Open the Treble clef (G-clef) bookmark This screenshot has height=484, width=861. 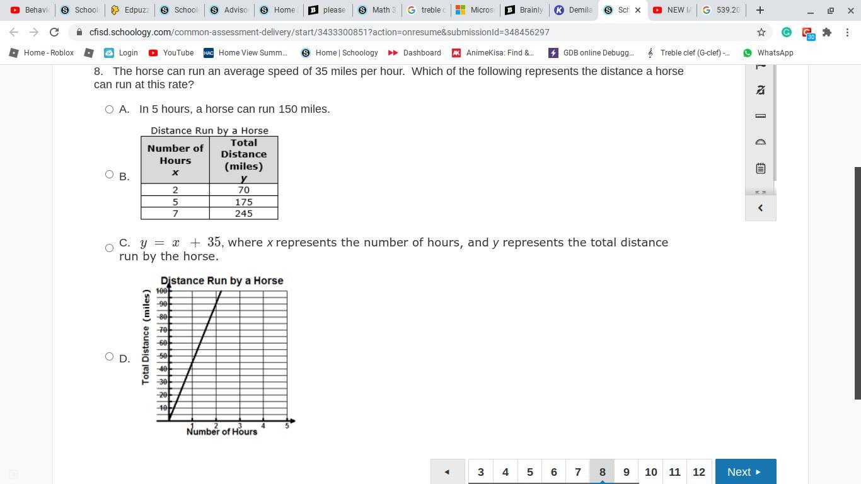point(689,53)
